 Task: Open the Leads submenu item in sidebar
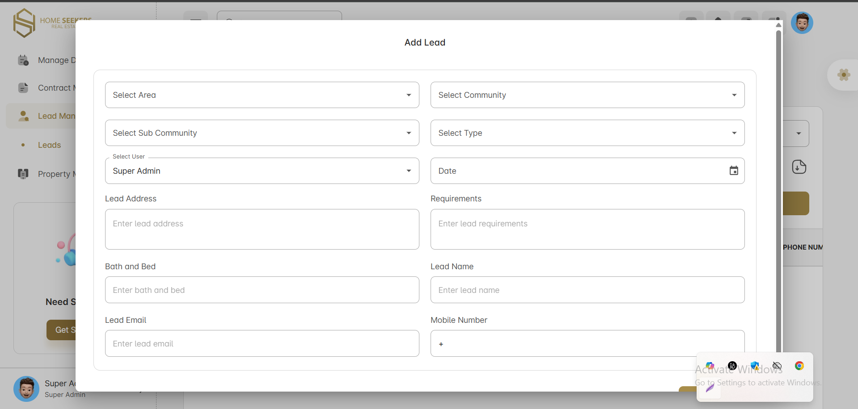49,145
